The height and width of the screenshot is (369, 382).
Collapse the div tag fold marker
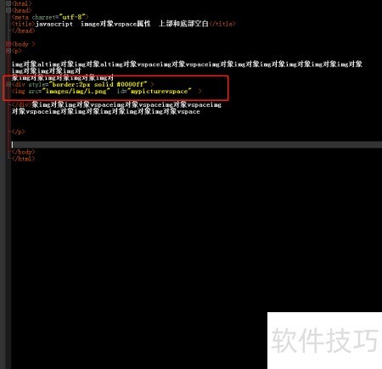tap(8, 84)
